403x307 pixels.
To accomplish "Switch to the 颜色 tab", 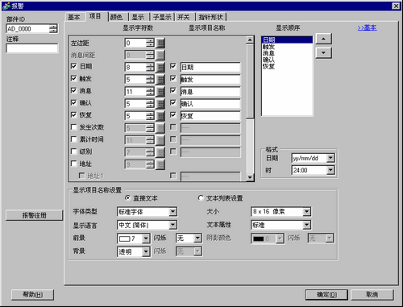I will tap(116, 17).
